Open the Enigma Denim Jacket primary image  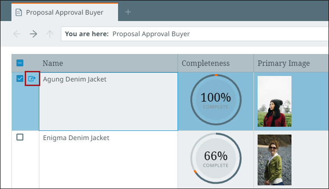[x=275, y=159]
